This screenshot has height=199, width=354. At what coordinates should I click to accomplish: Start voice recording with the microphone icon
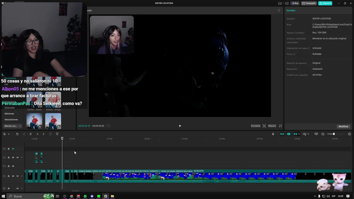[273, 134]
